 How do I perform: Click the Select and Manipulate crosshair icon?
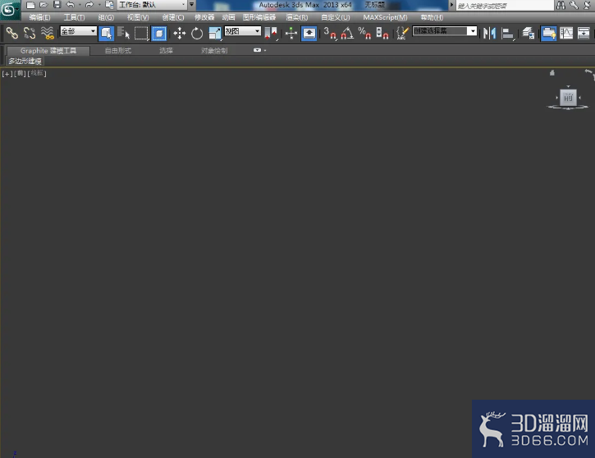[x=291, y=34]
